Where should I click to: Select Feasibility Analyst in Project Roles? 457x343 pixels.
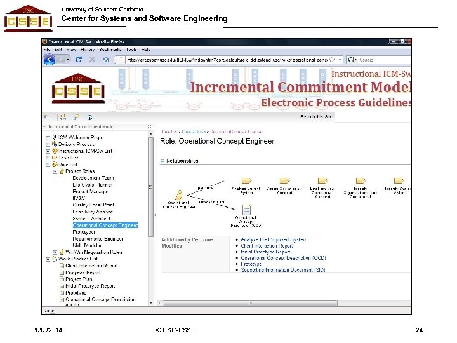[x=93, y=212]
